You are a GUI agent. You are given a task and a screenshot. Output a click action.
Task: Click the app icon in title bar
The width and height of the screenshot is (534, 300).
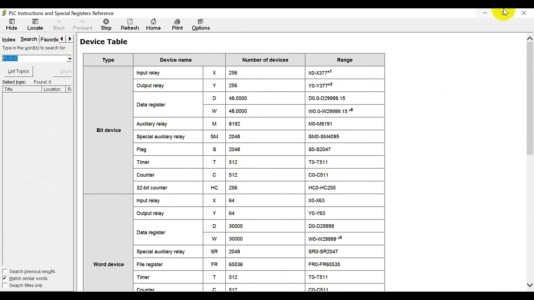point(4,13)
